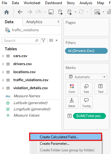Click the globe icon beside Longitude (generated)
Viewport: 111px width, 154px height.
point(8,109)
